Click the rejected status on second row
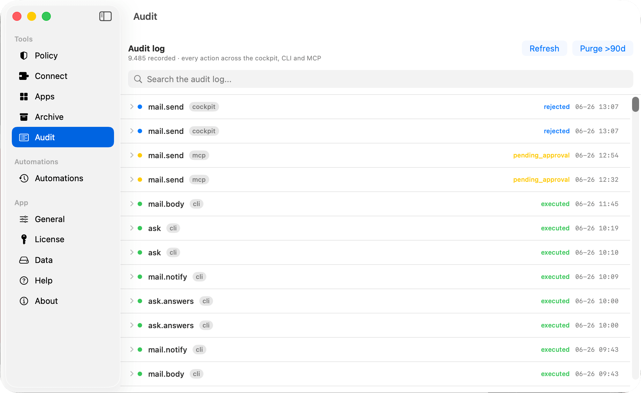Viewport: 641px width, 393px height. click(x=557, y=131)
